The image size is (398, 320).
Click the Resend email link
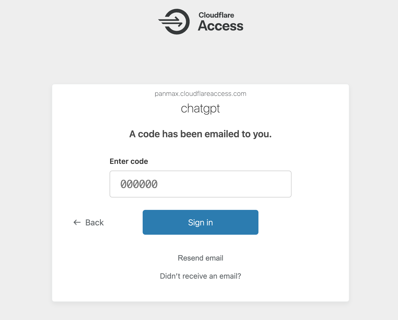[x=200, y=258]
